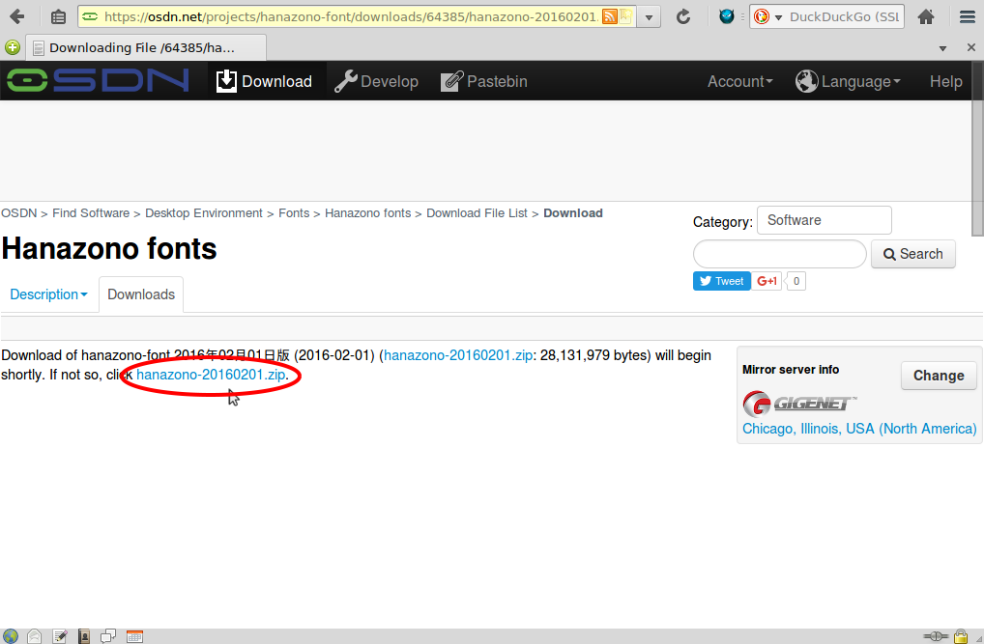Open Pastebin from the navbar

484,81
